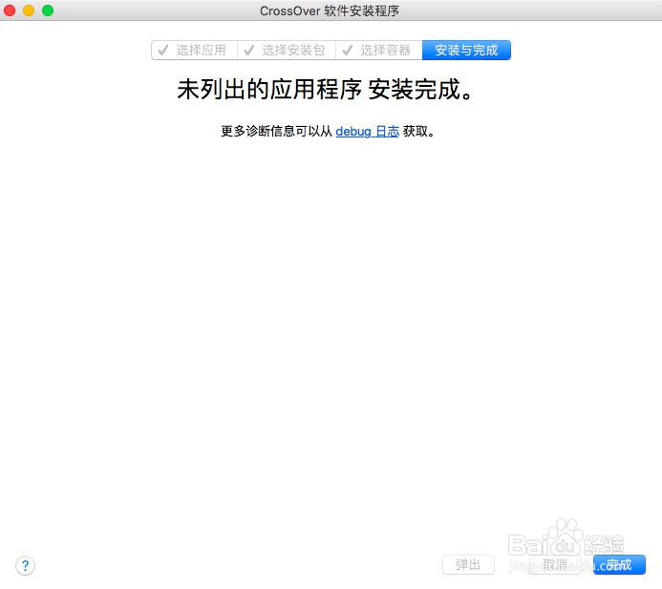The image size is (662, 589).
Task: Click the 未列出的应用程序 安装完成 heading
Action: [x=324, y=90]
